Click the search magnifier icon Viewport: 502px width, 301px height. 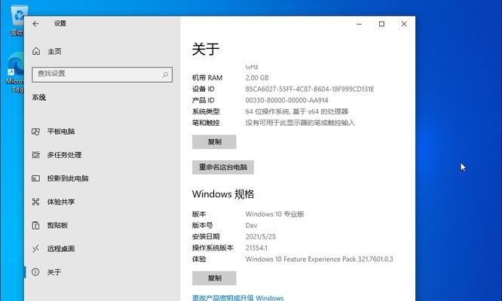[x=165, y=74]
